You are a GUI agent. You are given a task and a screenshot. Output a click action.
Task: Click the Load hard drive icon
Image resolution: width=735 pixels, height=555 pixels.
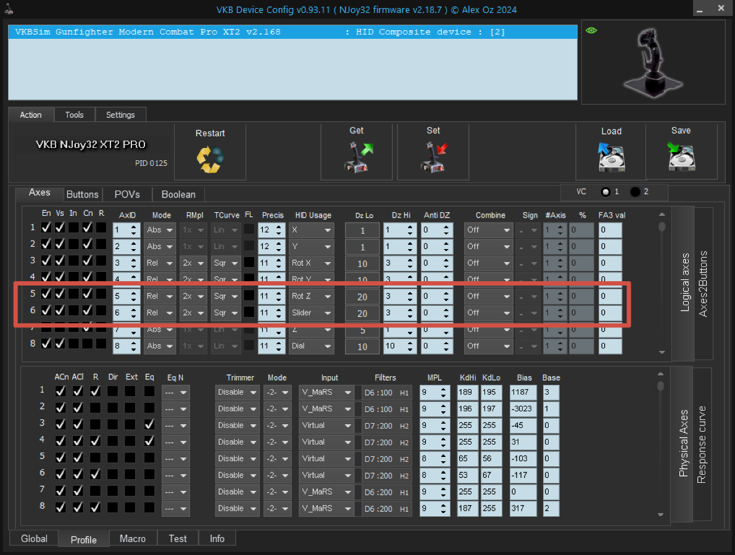tap(611, 157)
